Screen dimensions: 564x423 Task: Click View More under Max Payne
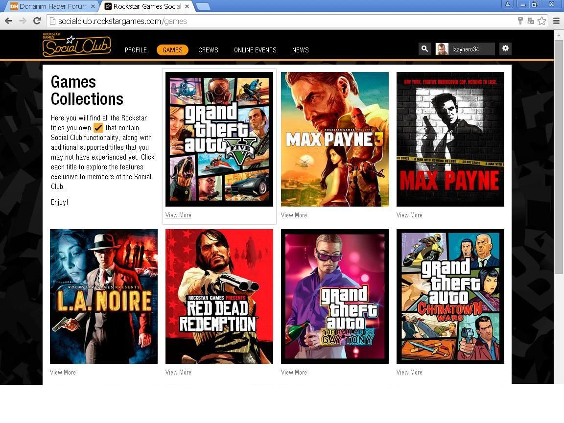point(409,215)
